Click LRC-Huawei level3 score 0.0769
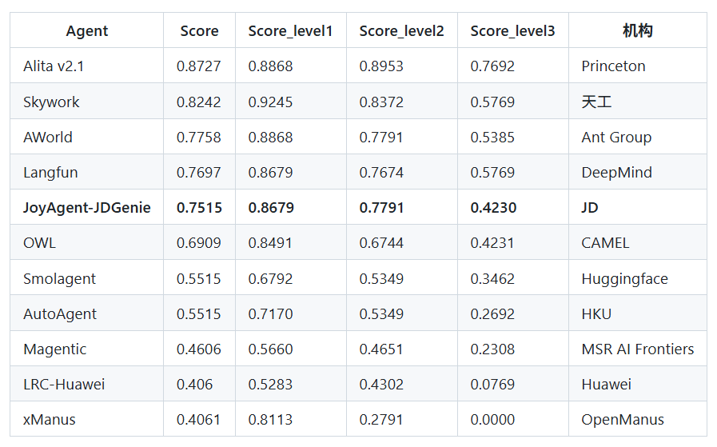Viewport: 717px width, 447px height. coord(513,383)
